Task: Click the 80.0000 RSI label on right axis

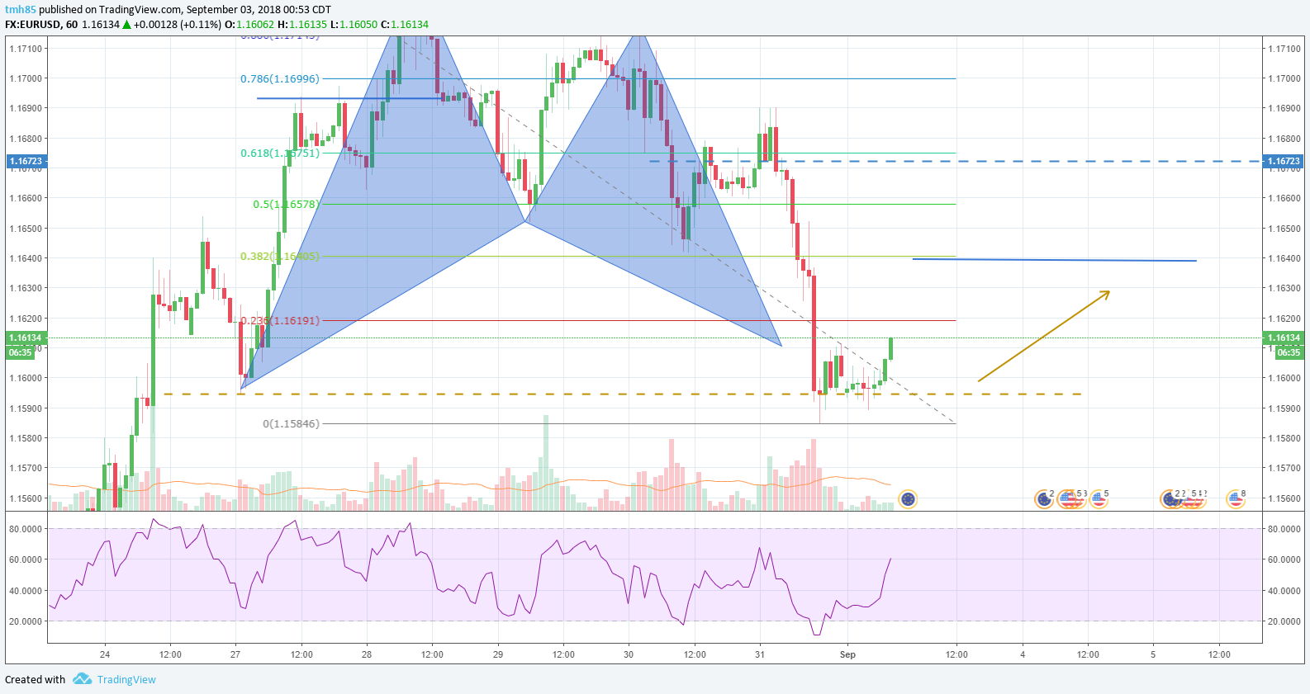Action: coord(1284,529)
